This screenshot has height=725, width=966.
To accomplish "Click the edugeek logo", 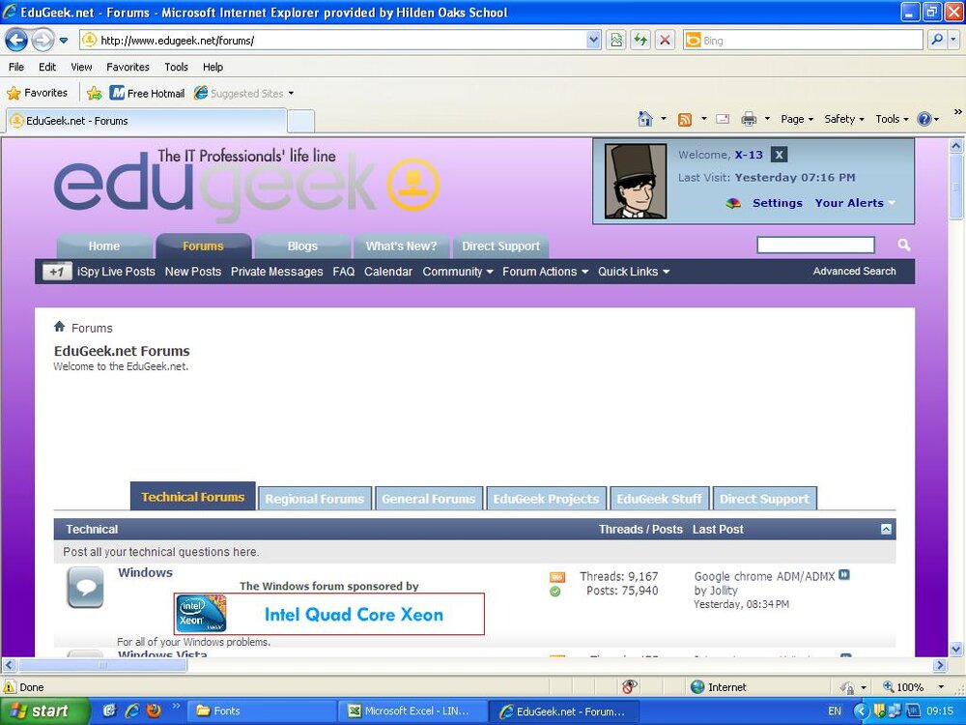I will (246, 184).
